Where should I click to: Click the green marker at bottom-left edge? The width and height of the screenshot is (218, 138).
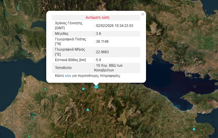(x=29, y=136)
